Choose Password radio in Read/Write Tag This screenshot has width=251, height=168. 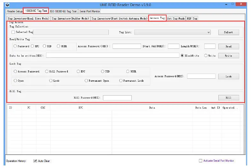[x=15, y=46]
